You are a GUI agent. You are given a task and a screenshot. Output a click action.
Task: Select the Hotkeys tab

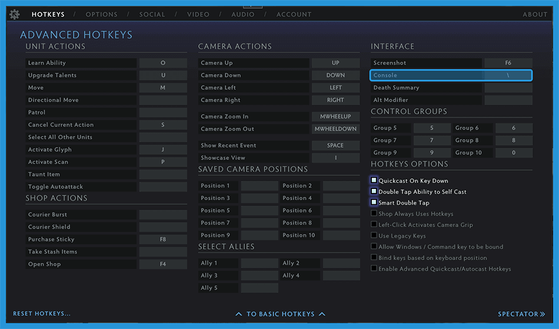click(48, 15)
